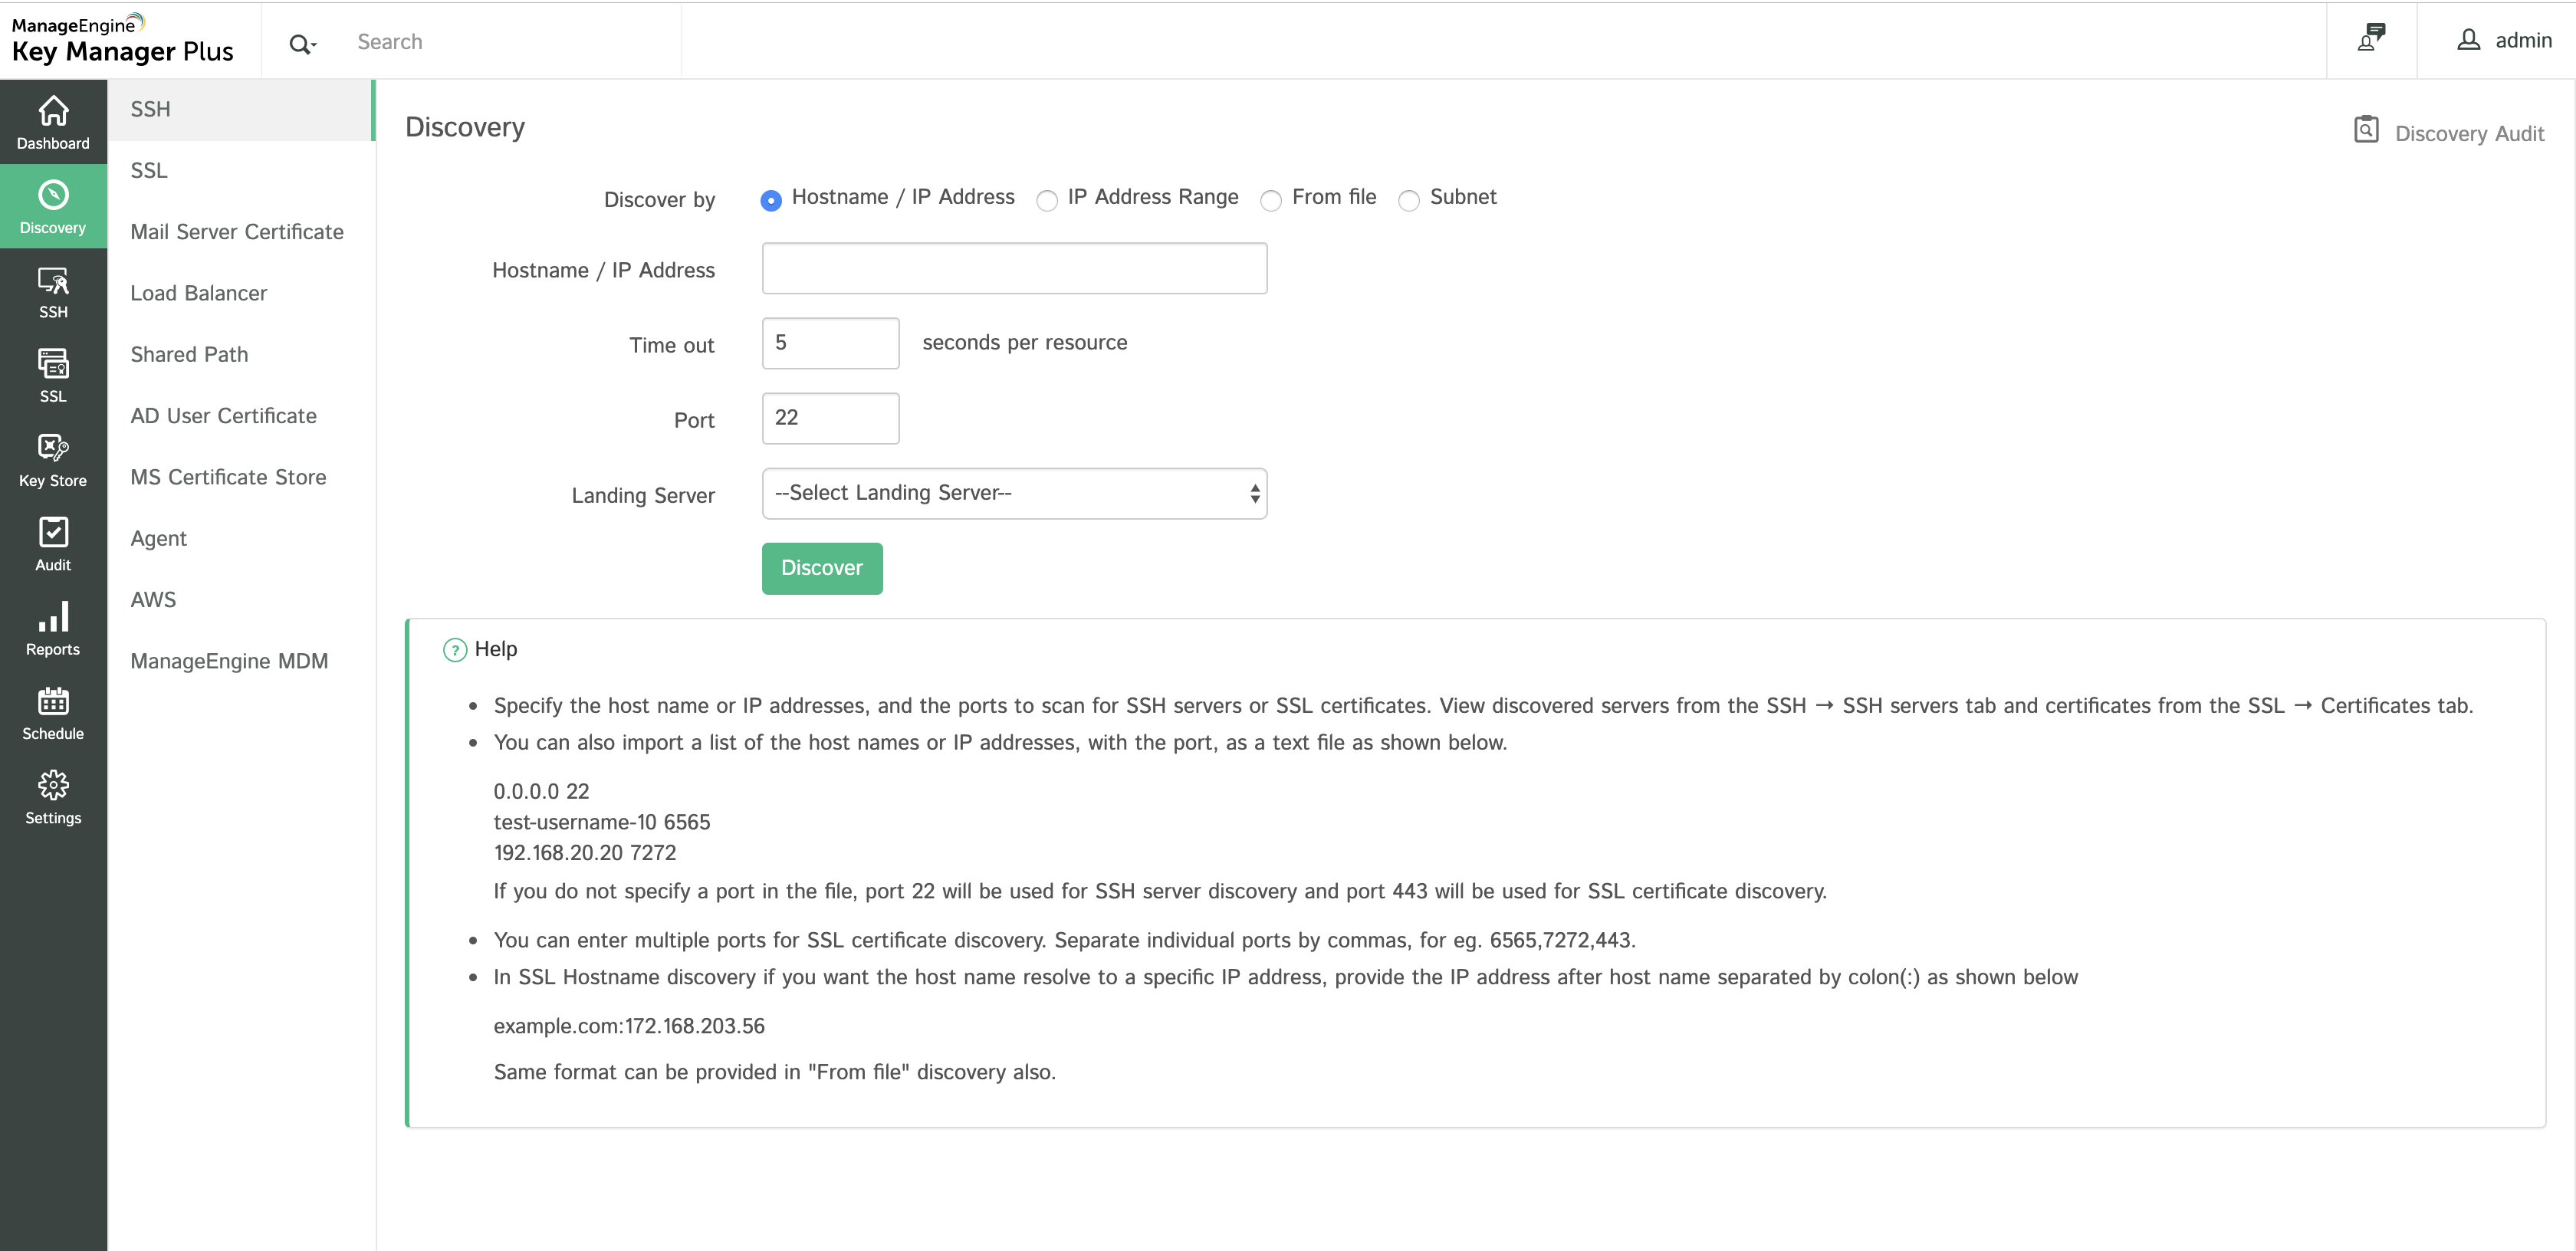Open the Landing Server dropdown
Image resolution: width=2576 pixels, height=1251 pixels.
click(x=1014, y=493)
